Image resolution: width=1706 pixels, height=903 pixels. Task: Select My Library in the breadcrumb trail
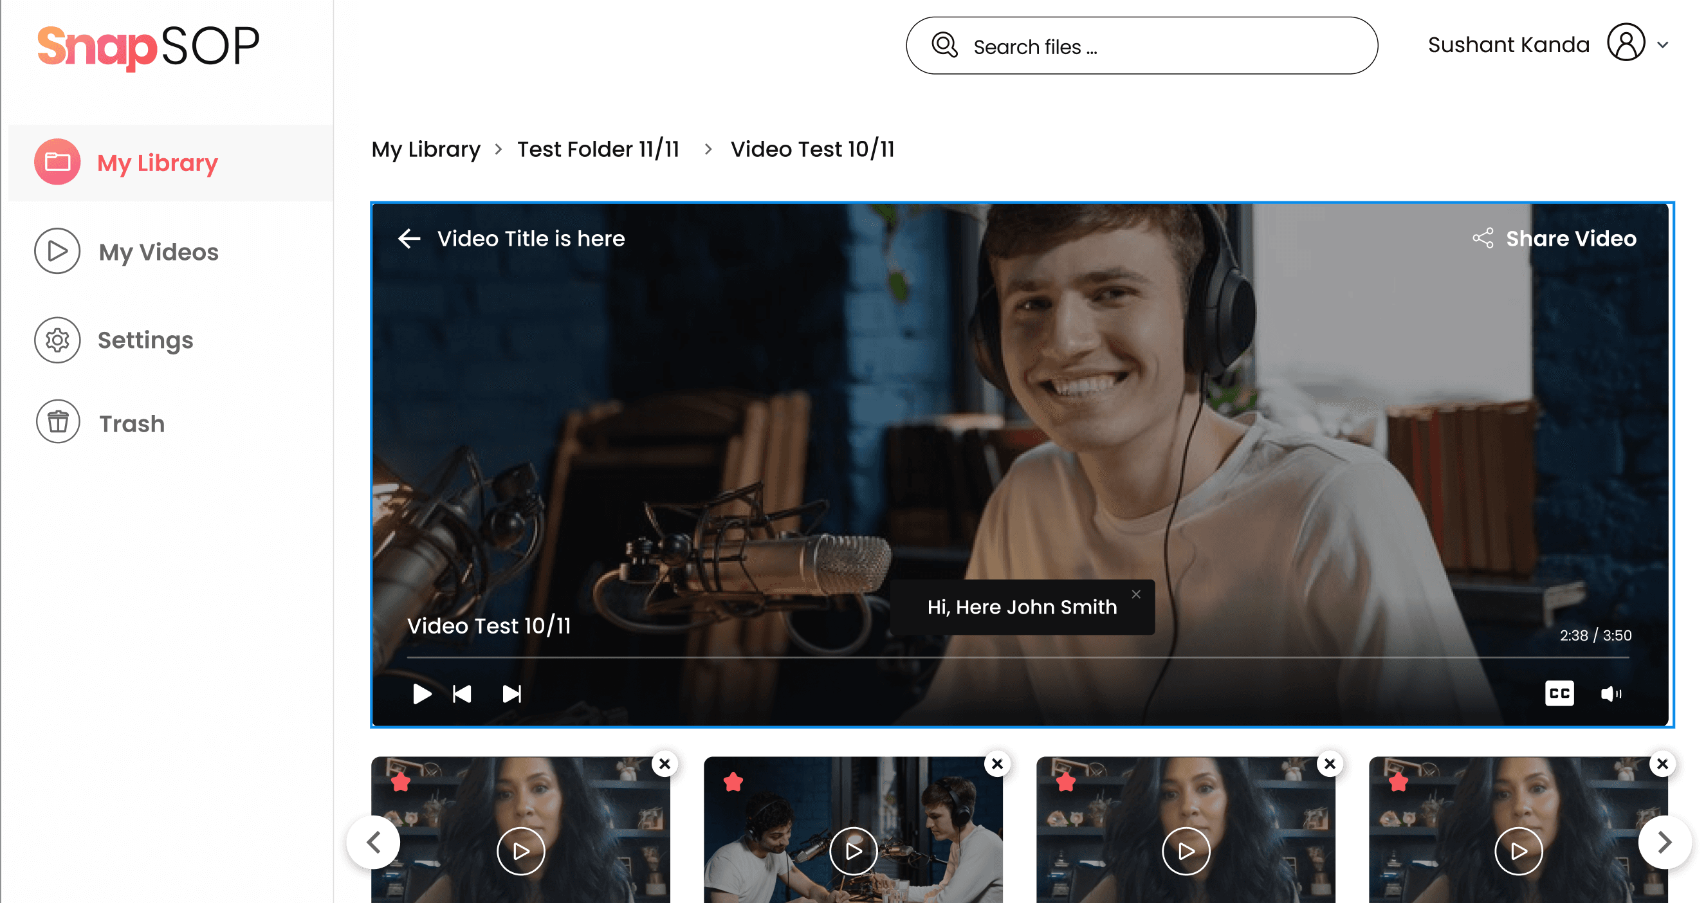tap(425, 149)
